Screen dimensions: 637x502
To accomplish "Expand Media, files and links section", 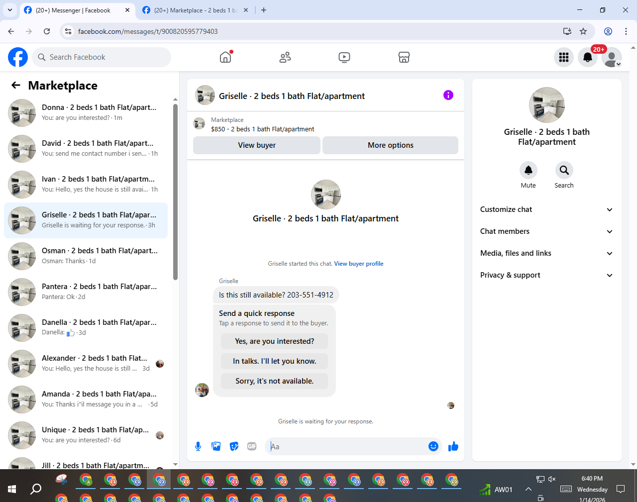I will (x=546, y=253).
